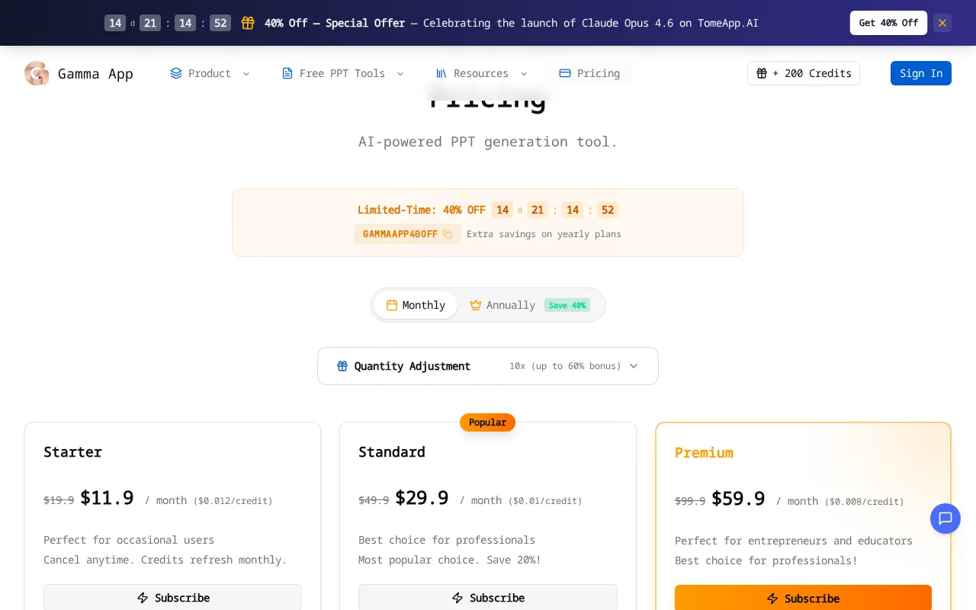Screen dimensions: 976x610
Task: Click the $29.9 Standard price
Action: 422,498
